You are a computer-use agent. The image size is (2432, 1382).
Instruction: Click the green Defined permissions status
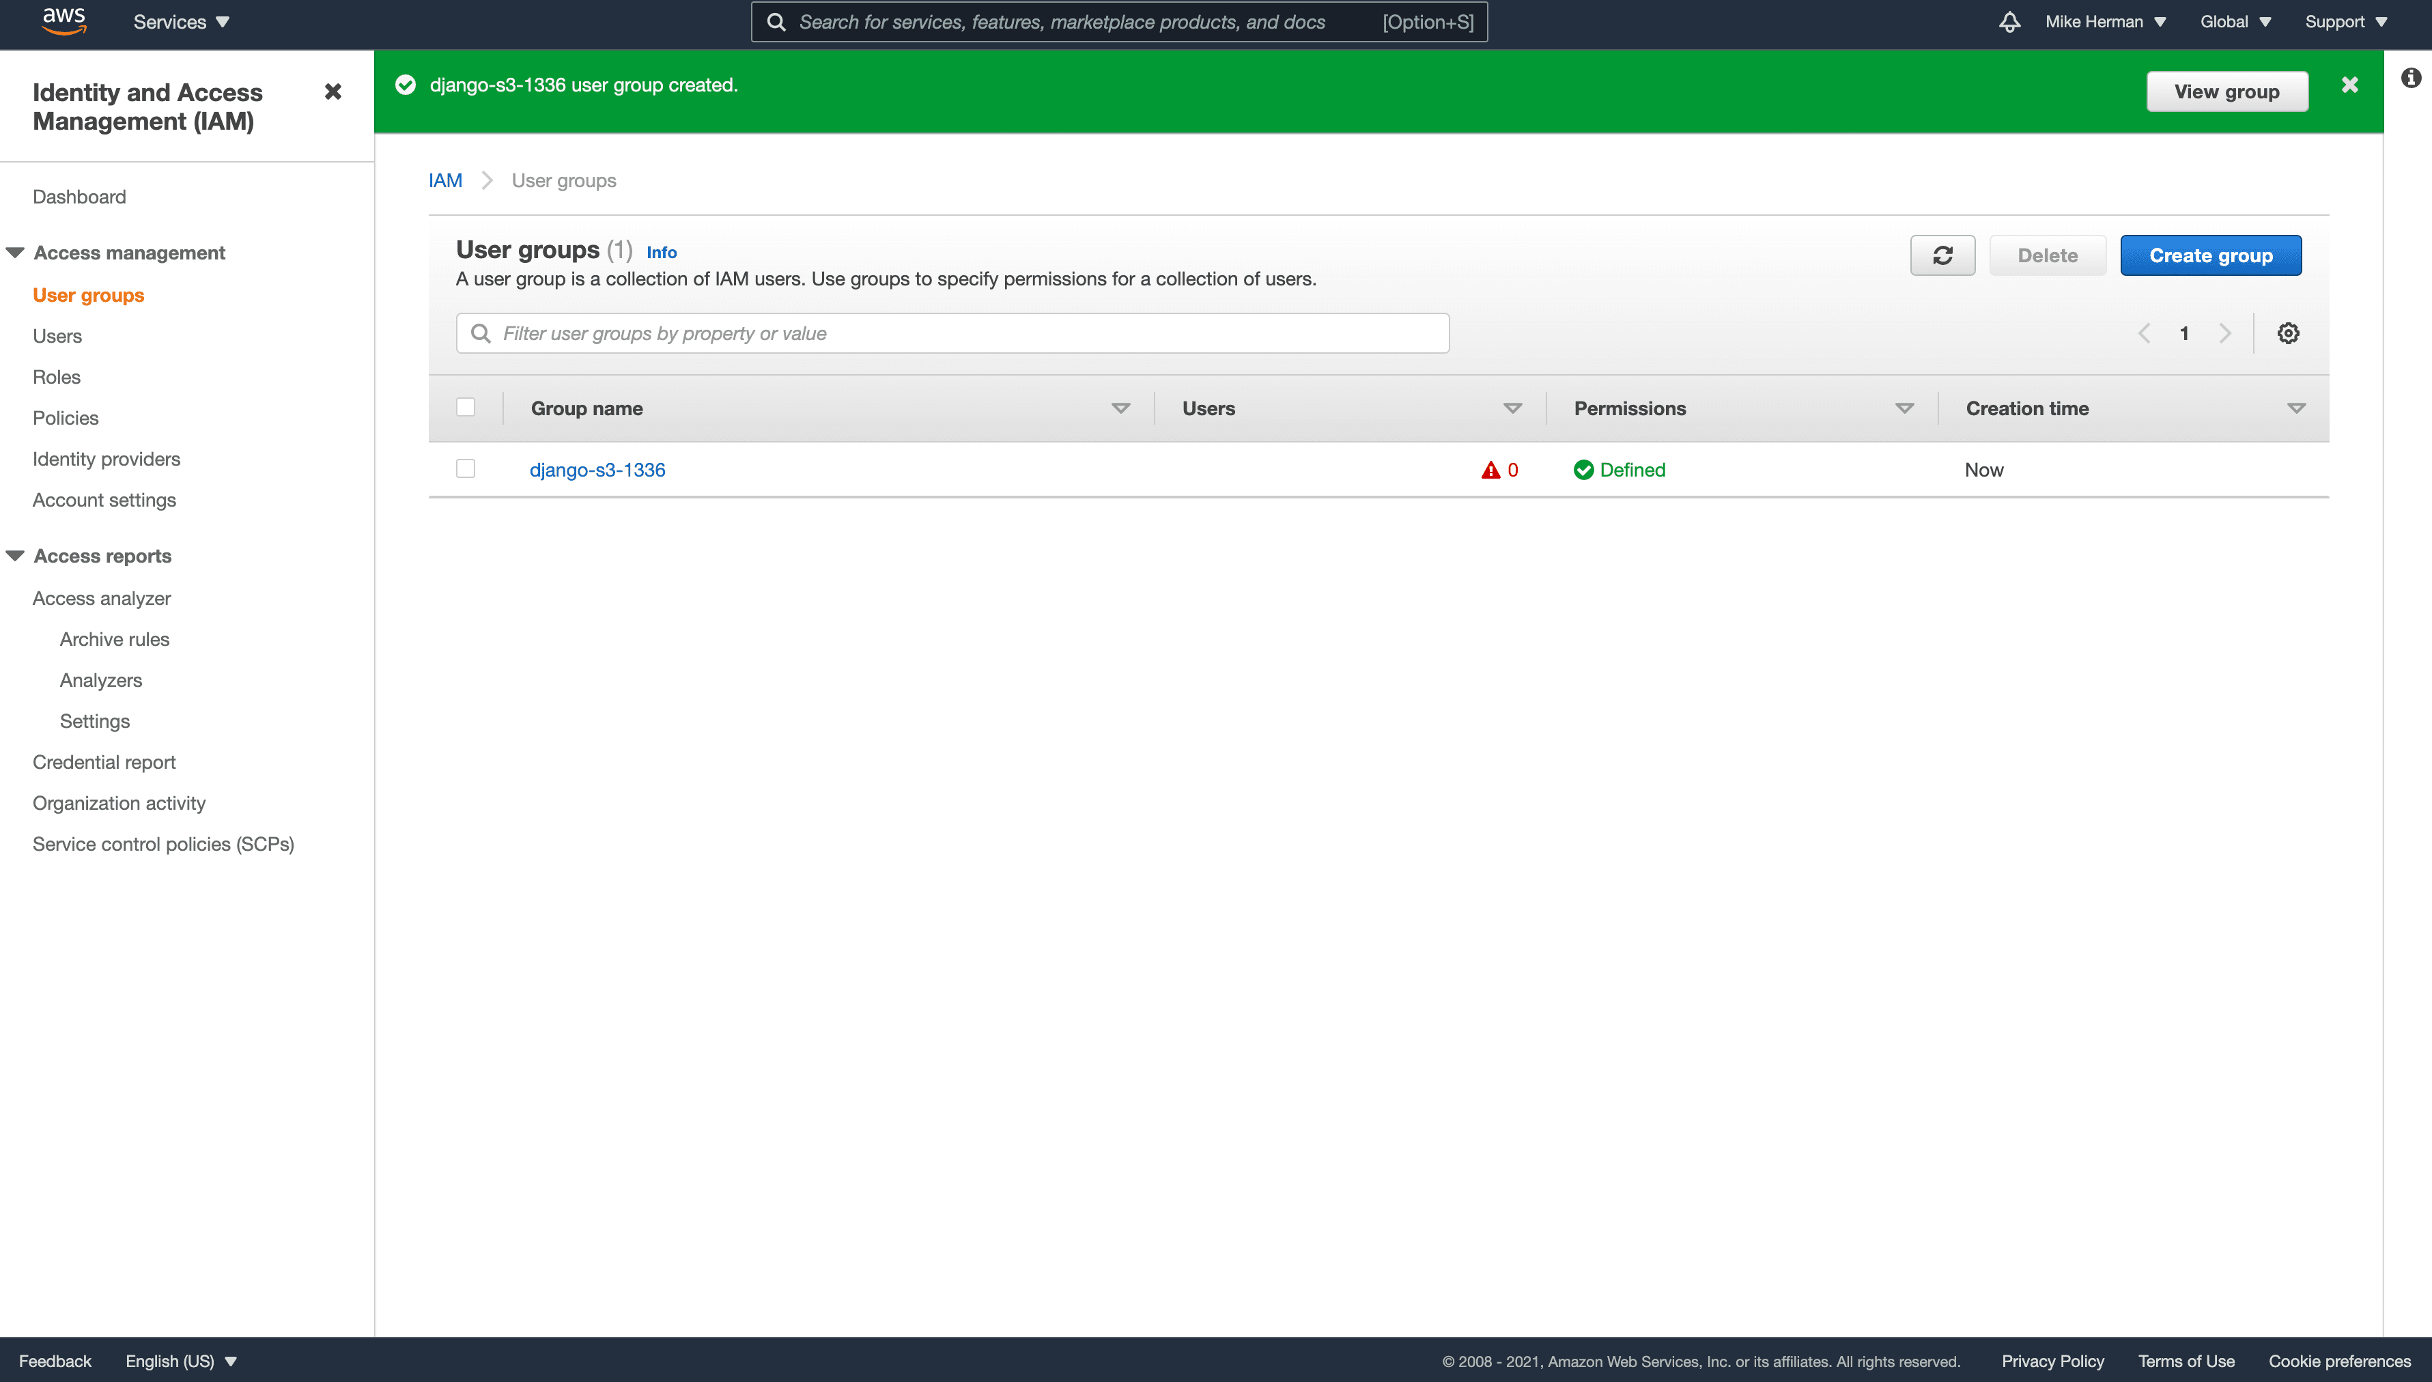[x=1619, y=470]
